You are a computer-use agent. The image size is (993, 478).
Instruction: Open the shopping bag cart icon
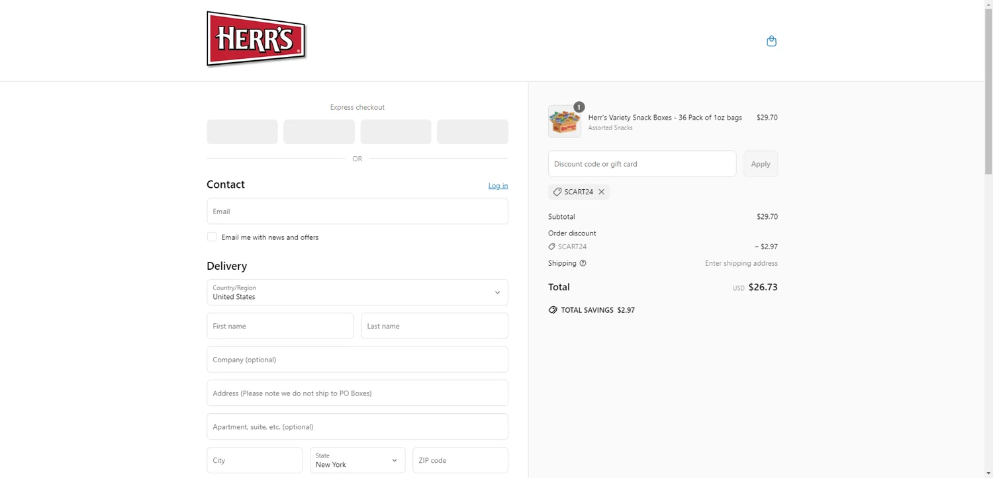(x=771, y=41)
